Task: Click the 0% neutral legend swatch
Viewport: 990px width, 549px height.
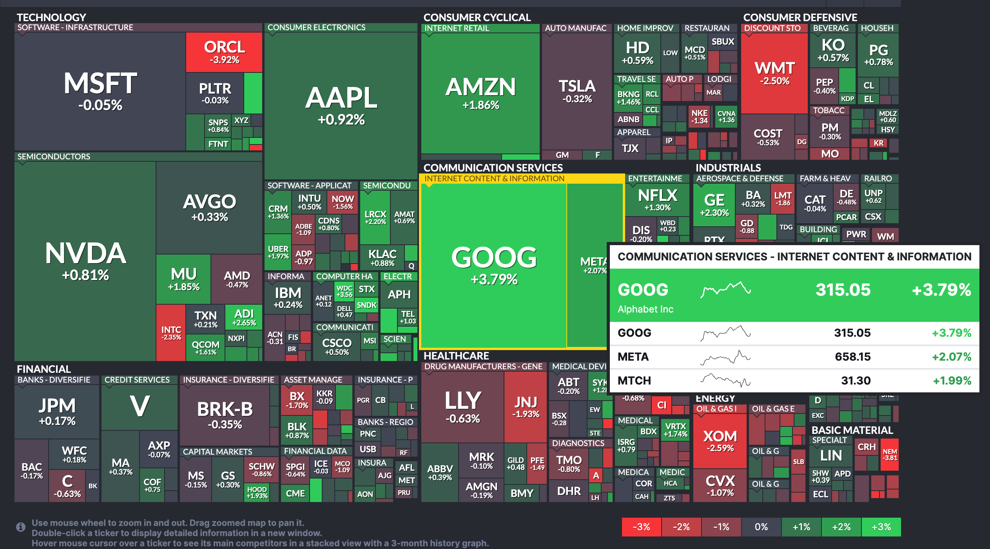Action: [x=761, y=527]
